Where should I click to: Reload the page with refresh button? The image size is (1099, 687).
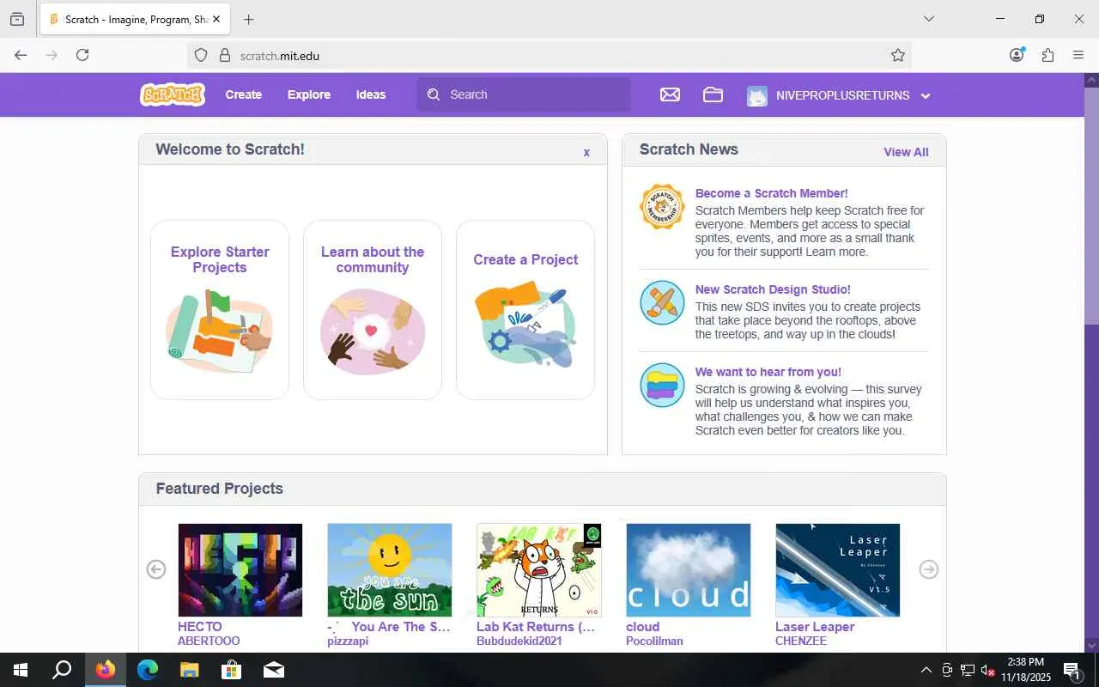[x=82, y=55]
